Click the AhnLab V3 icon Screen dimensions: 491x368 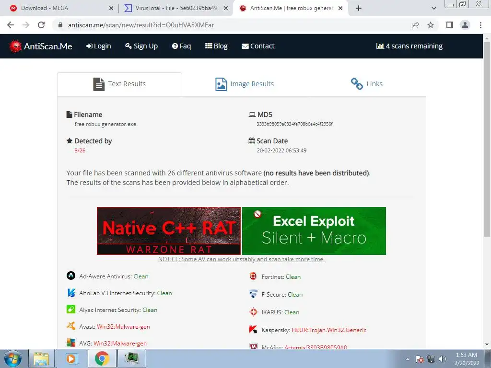point(71,293)
